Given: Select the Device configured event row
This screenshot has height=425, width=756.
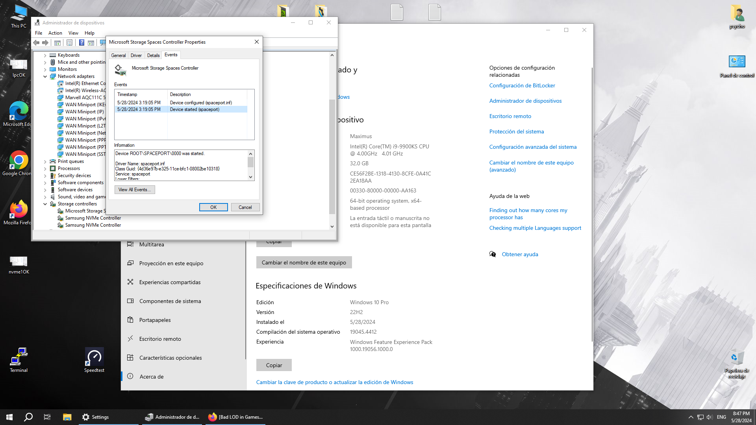Looking at the screenshot, I should (x=181, y=103).
